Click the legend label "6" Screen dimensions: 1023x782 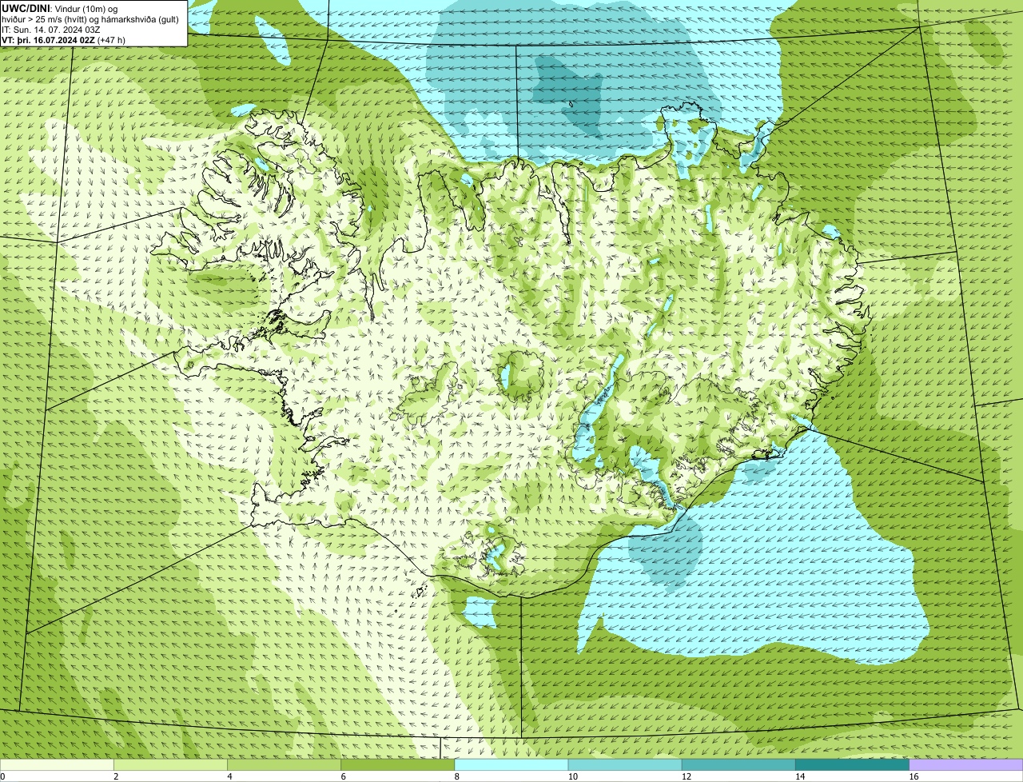click(x=344, y=776)
